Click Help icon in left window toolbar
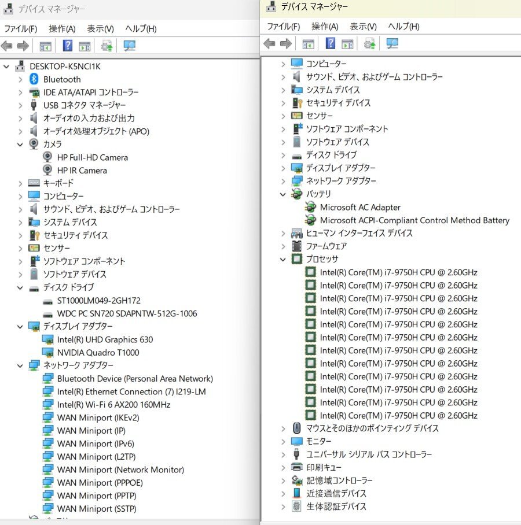This screenshot has height=525, width=521. (x=67, y=46)
